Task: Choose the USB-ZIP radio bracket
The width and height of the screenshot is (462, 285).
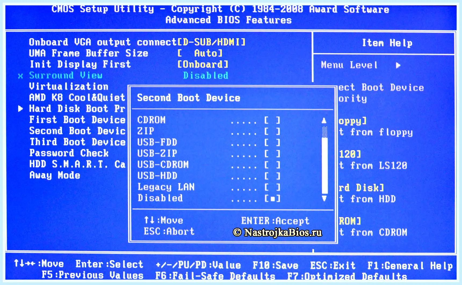Action: pos(272,153)
